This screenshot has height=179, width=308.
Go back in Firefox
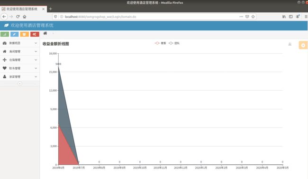click(x=4, y=17)
